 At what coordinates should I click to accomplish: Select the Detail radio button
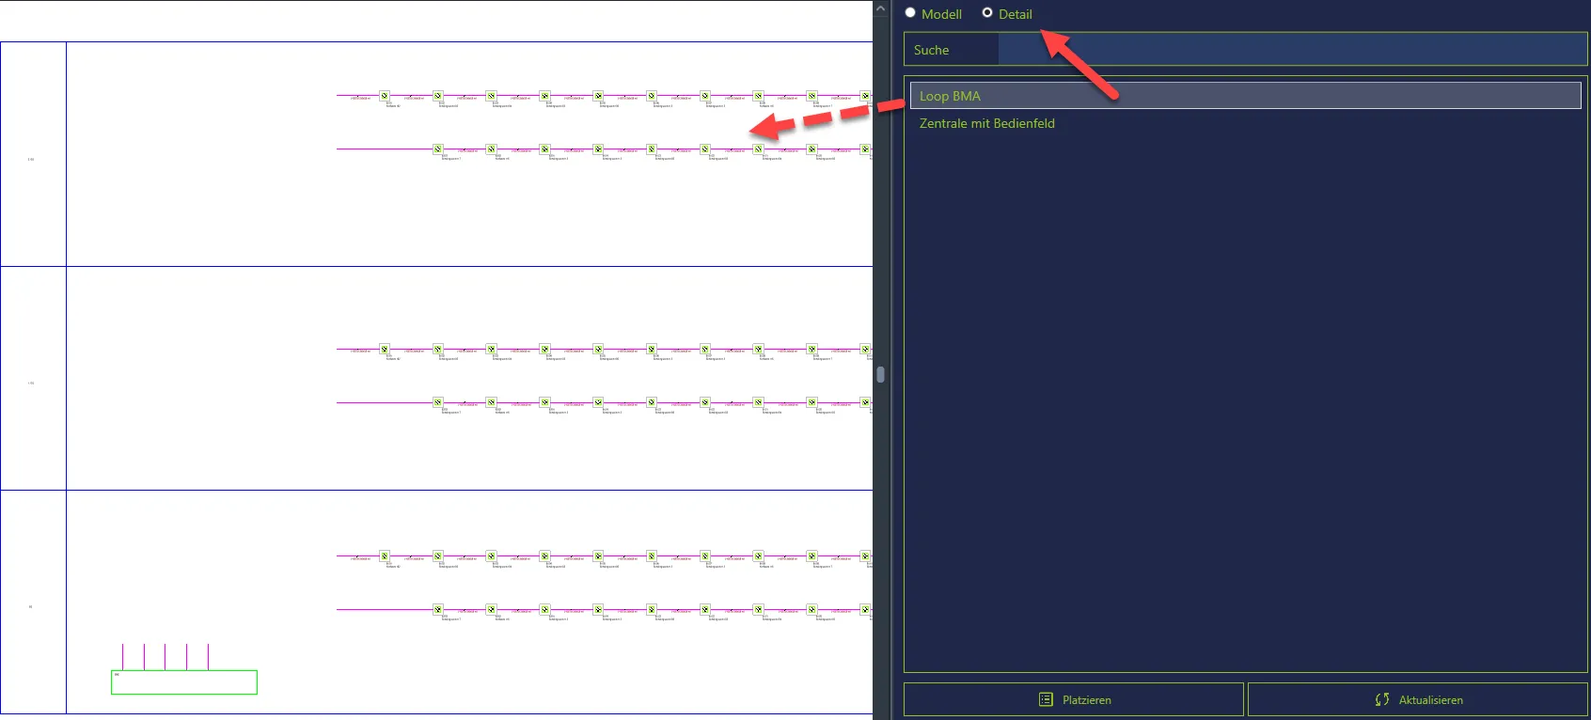coord(987,13)
